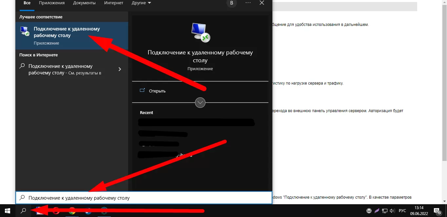Click the network tray icon
447x217 pixels.
click(385, 211)
